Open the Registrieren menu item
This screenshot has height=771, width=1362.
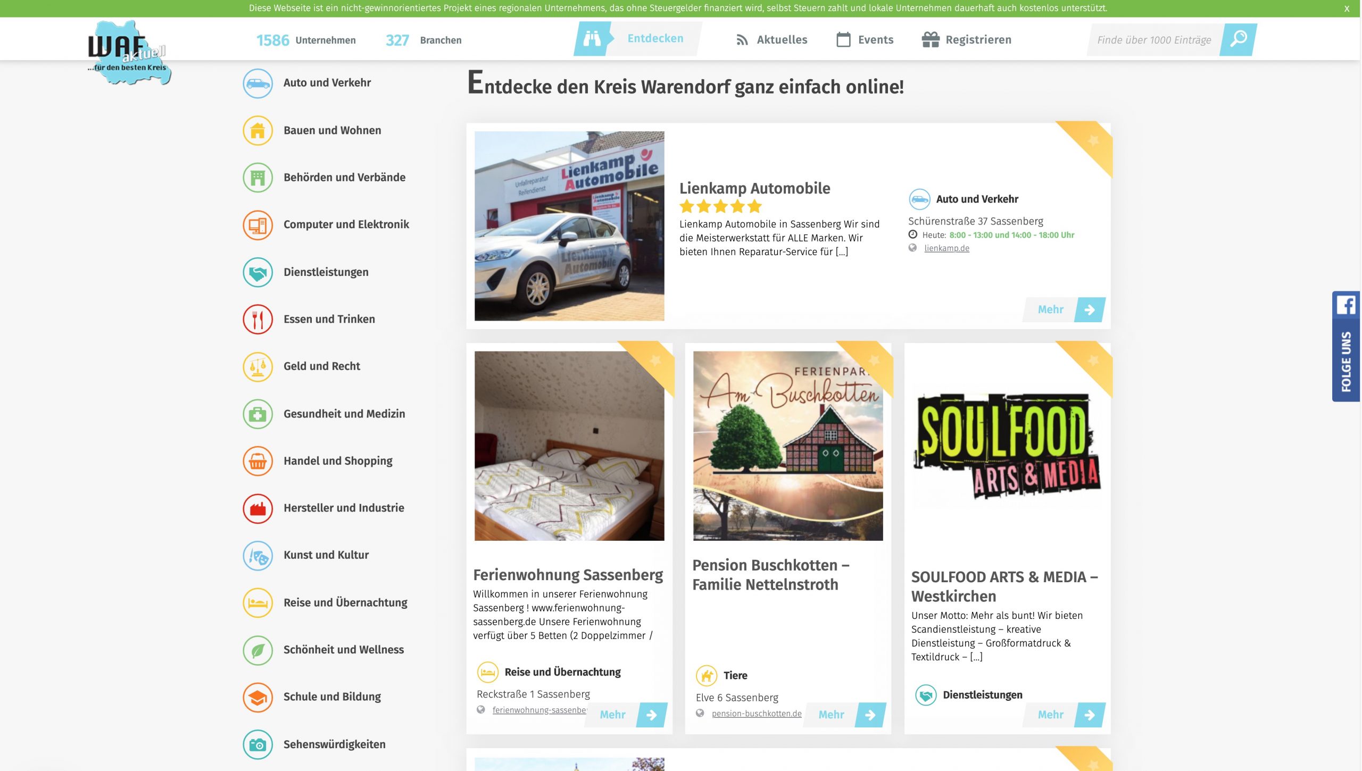point(967,40)
